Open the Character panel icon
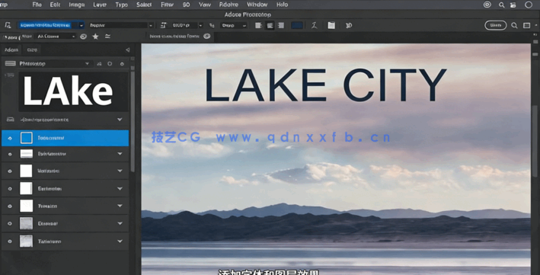This screenshot has width=540, height=275. coord(331,25)
